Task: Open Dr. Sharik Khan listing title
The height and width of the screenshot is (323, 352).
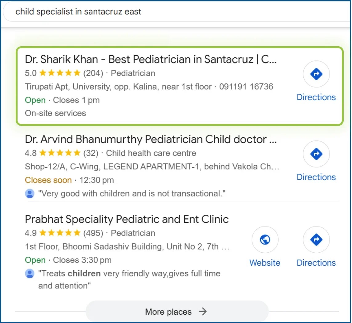Action: 151,60
